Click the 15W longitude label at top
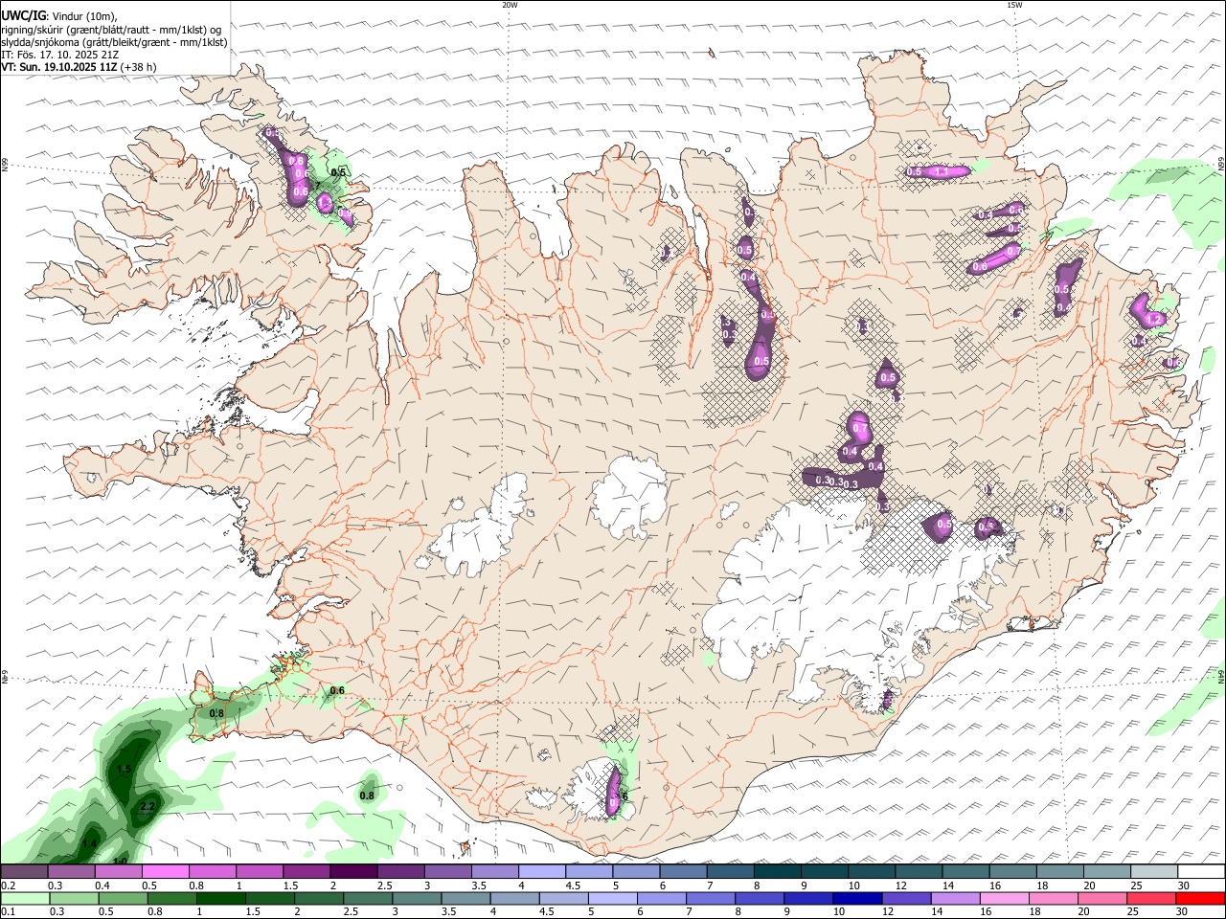The height and width of the screenshot is (919, 1226). click(x=1014, y=5)
